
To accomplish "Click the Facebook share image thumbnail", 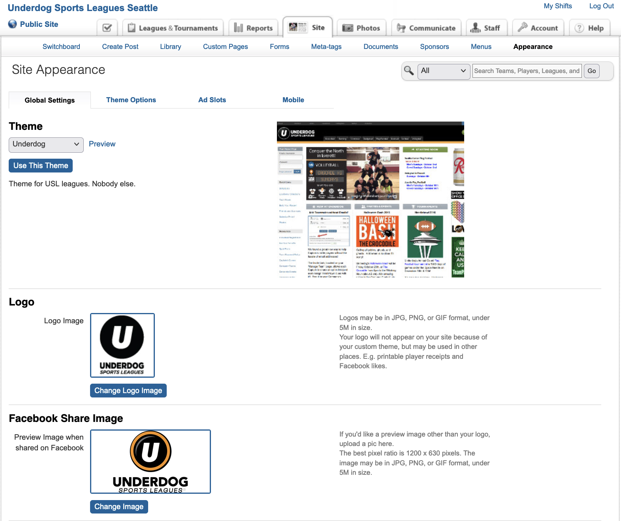I will click(x=151, y=462).
